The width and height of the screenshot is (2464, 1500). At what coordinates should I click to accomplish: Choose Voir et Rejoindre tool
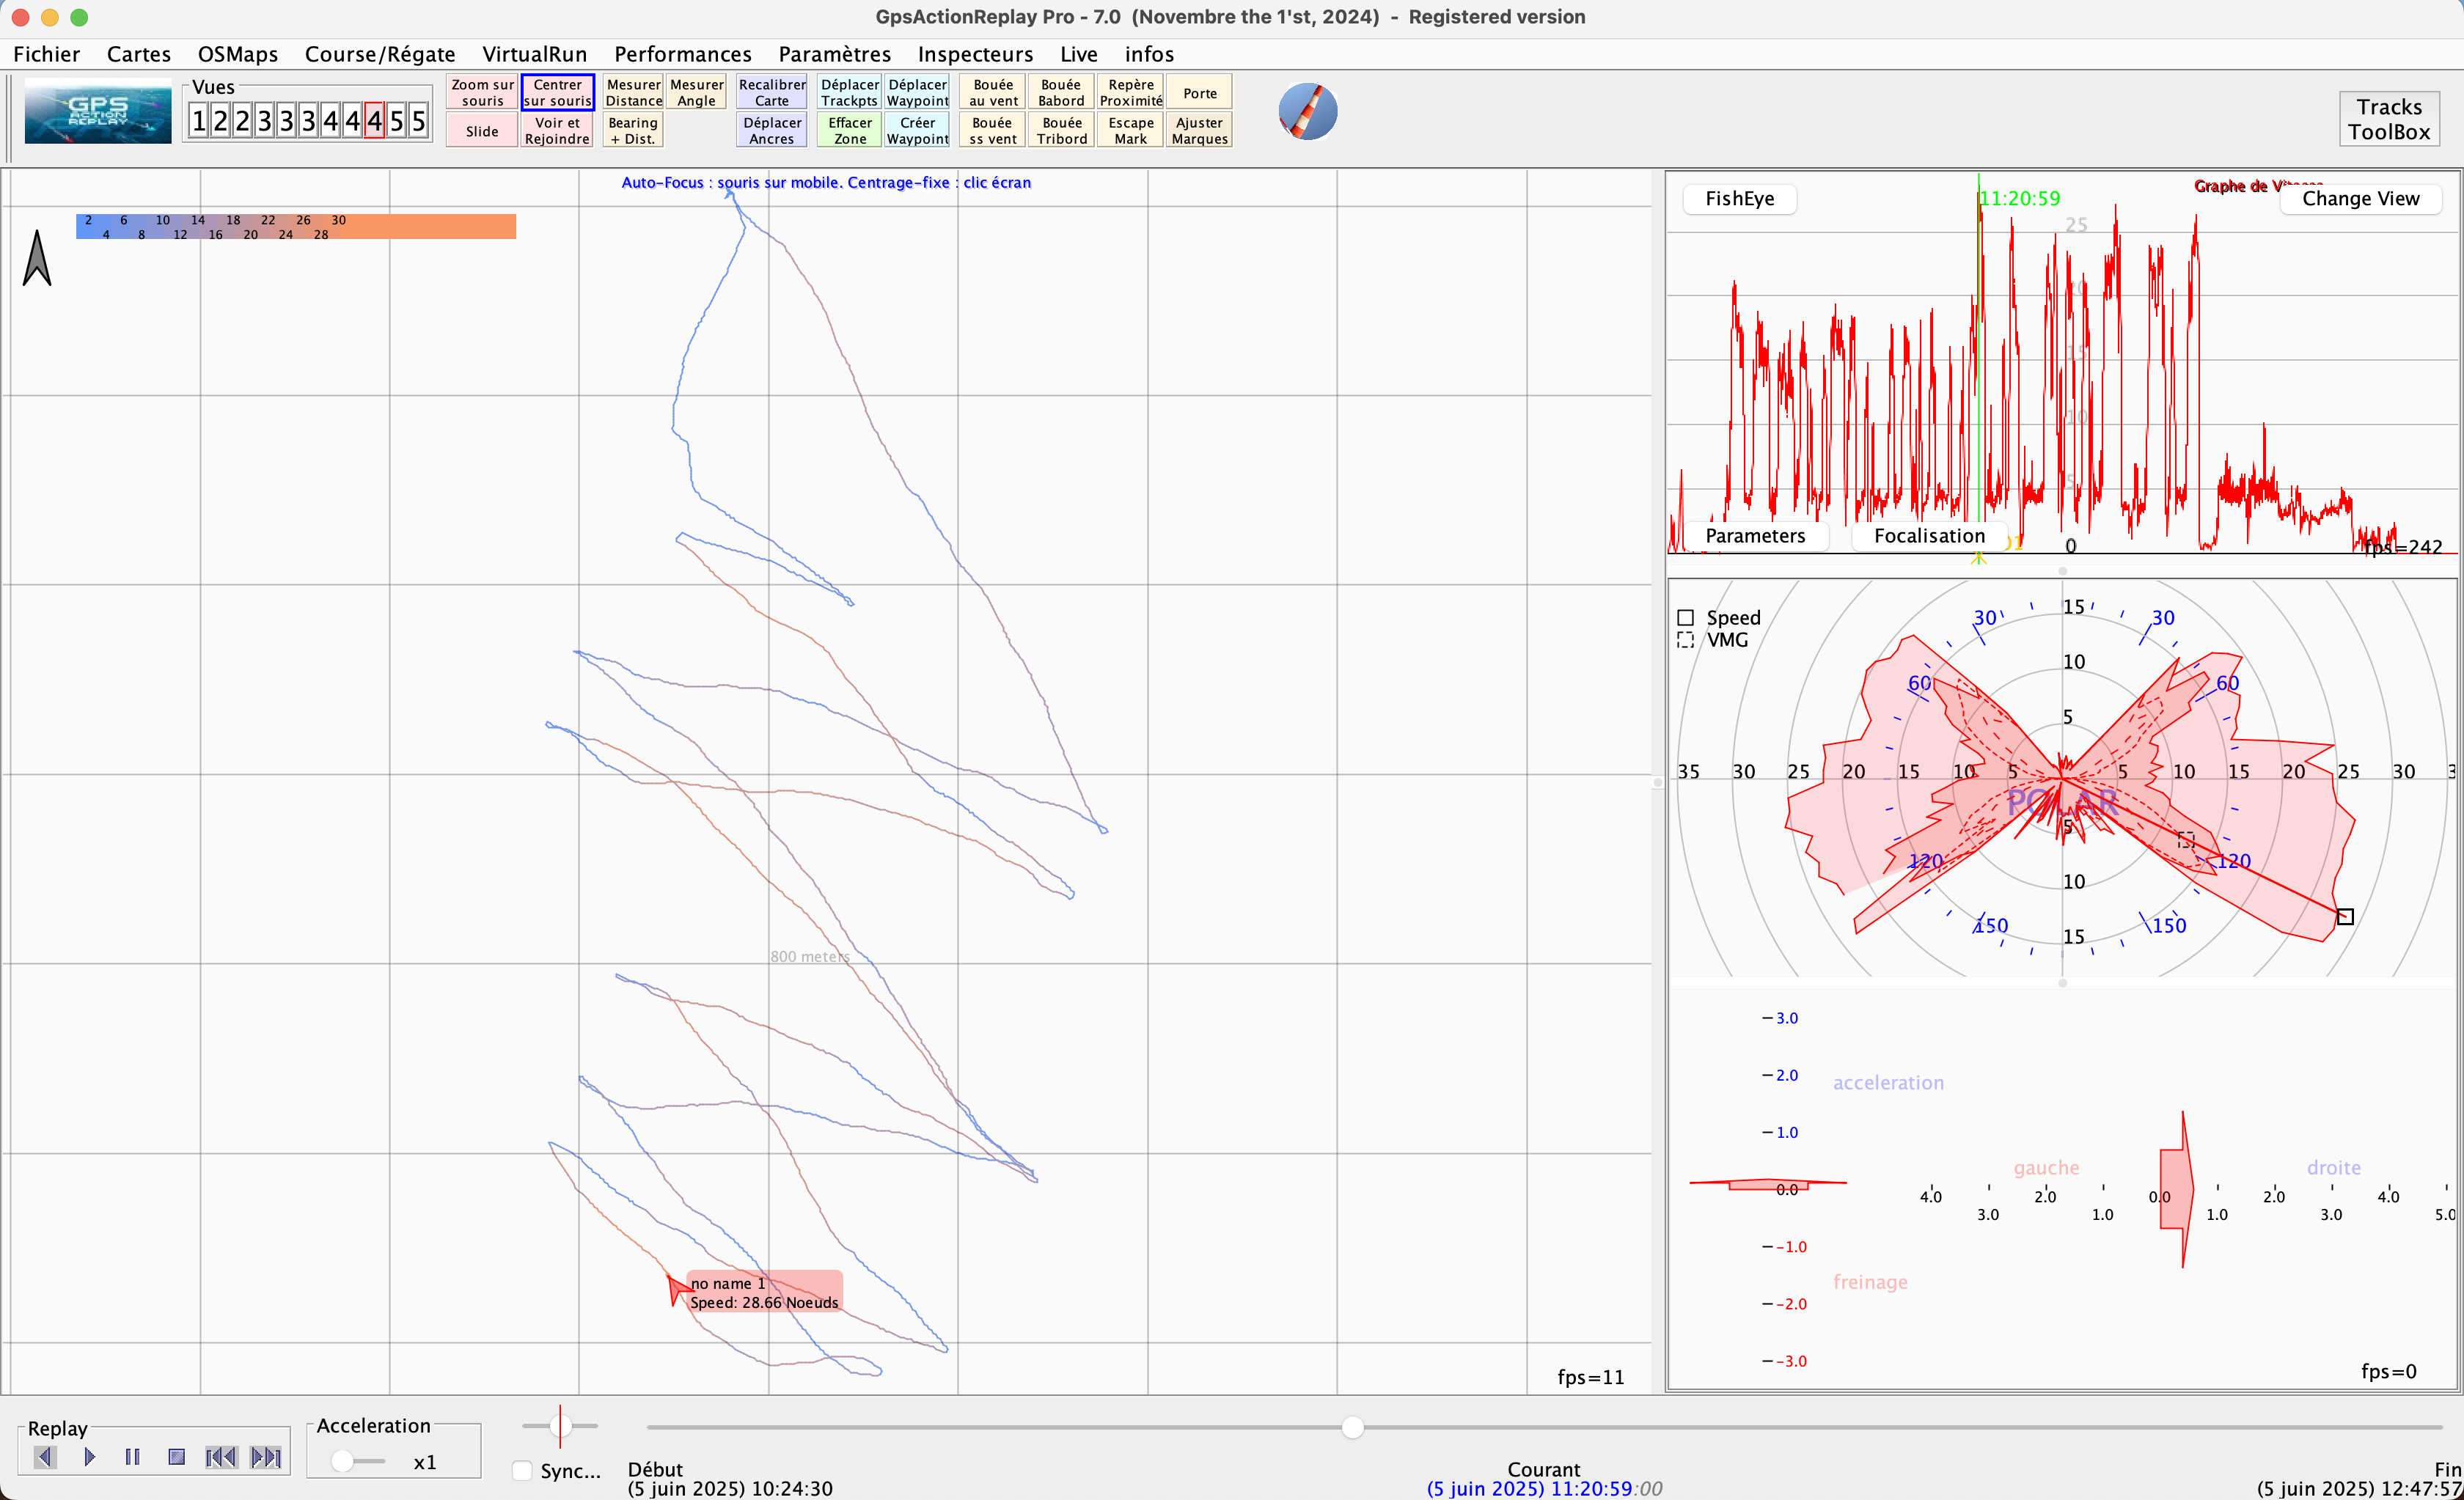(557, 131)
